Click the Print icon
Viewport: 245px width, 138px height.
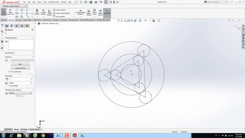click(96, 2)
